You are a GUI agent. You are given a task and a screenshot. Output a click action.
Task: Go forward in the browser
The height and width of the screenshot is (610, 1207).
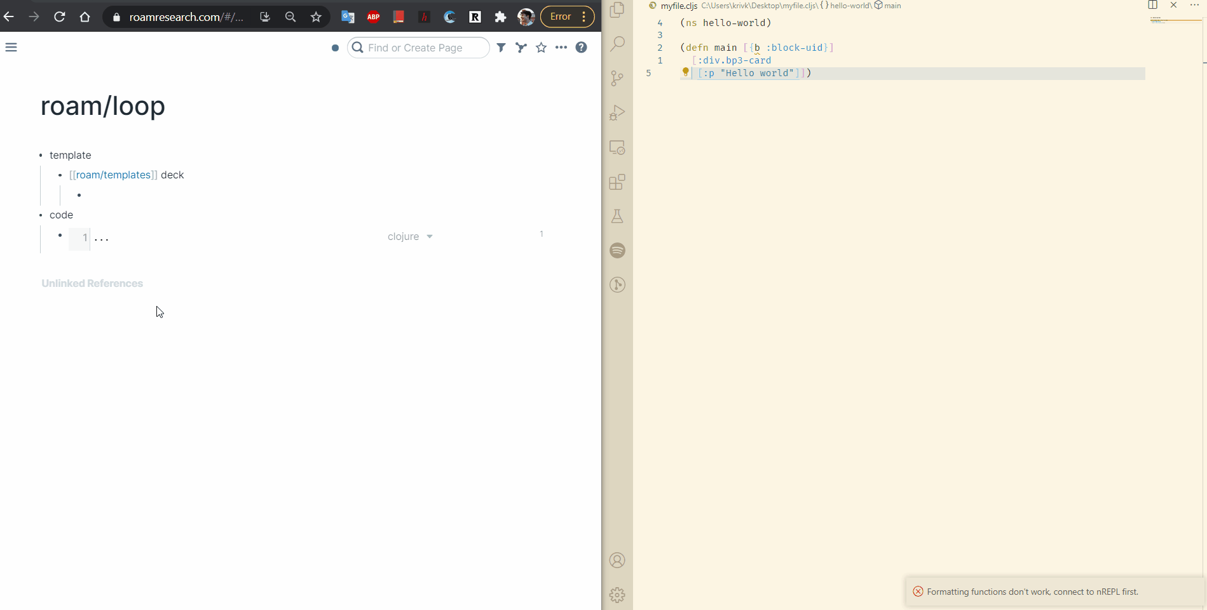34,17
